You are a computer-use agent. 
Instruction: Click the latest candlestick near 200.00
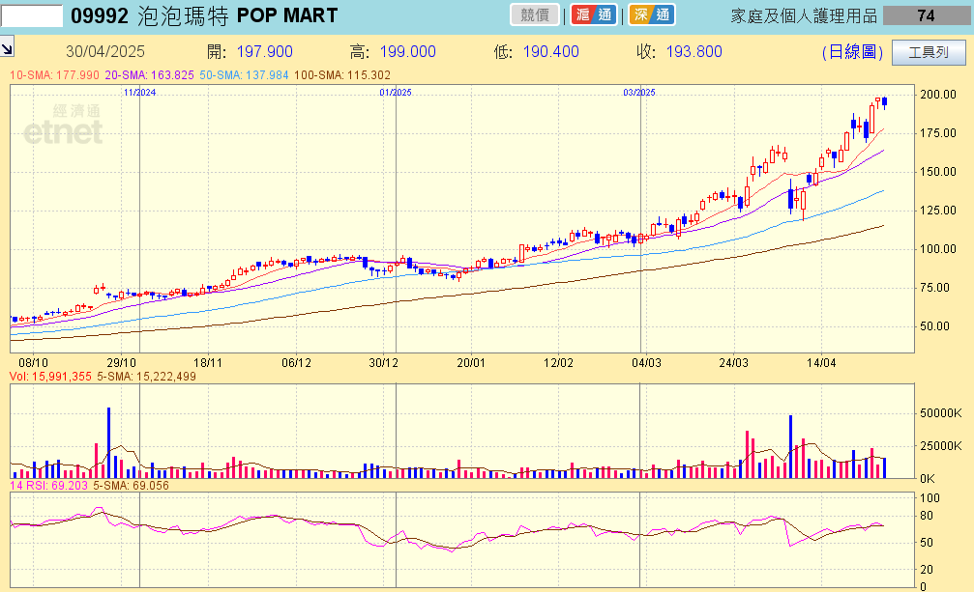click(885, 102)
